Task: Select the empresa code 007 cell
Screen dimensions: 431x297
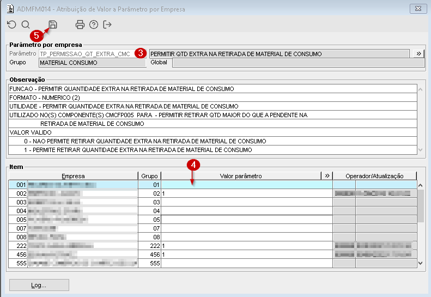Action: point(18,228)
